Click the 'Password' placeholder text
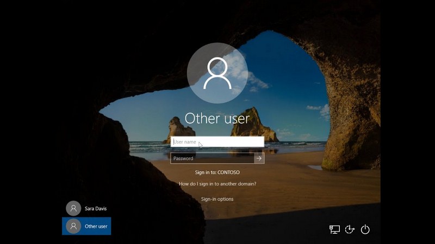Screen dimensions: 435x244 [x=184, y=158]
